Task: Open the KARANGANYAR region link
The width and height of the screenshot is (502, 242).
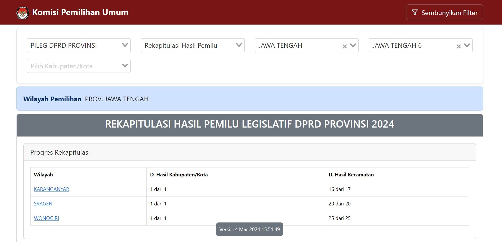Action: pos(52,189)
